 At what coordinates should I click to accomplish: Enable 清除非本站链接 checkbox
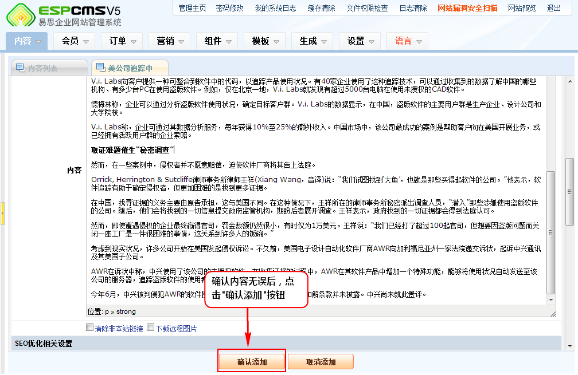[x=89, y=327]
